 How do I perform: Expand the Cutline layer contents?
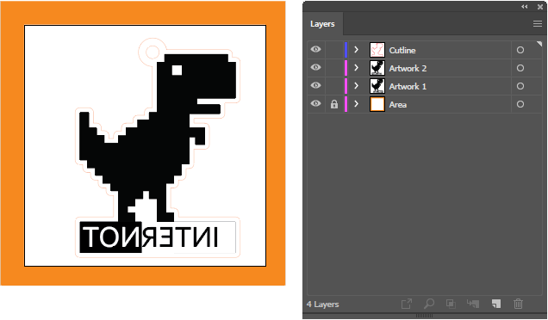tap(356, 50)
